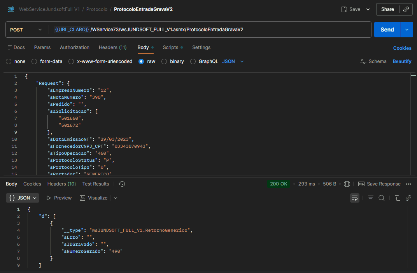Click the Beautify link
The height and width of the screenshot is (273, 417).
(x=402, y=61)
